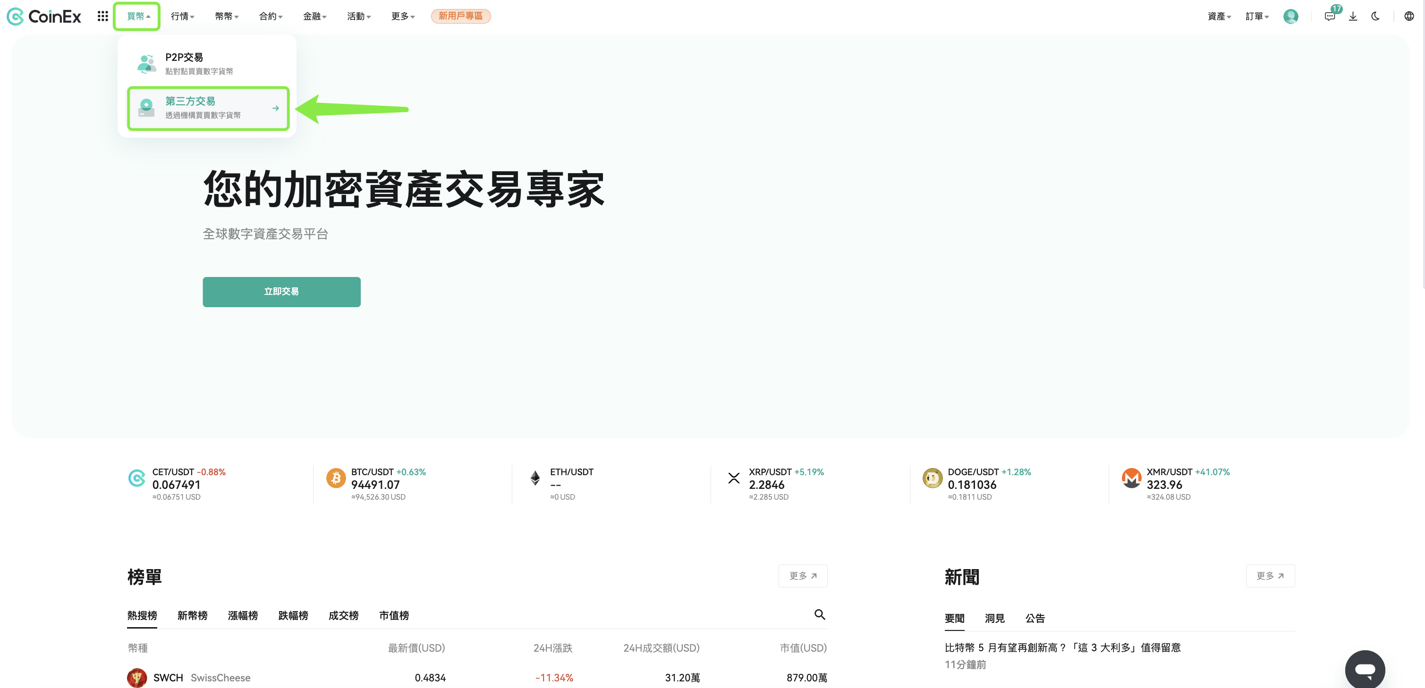Click the 市值(USD) column header
The height and width of the screenshot is (688, 1425).
click(x=803, y=648)
